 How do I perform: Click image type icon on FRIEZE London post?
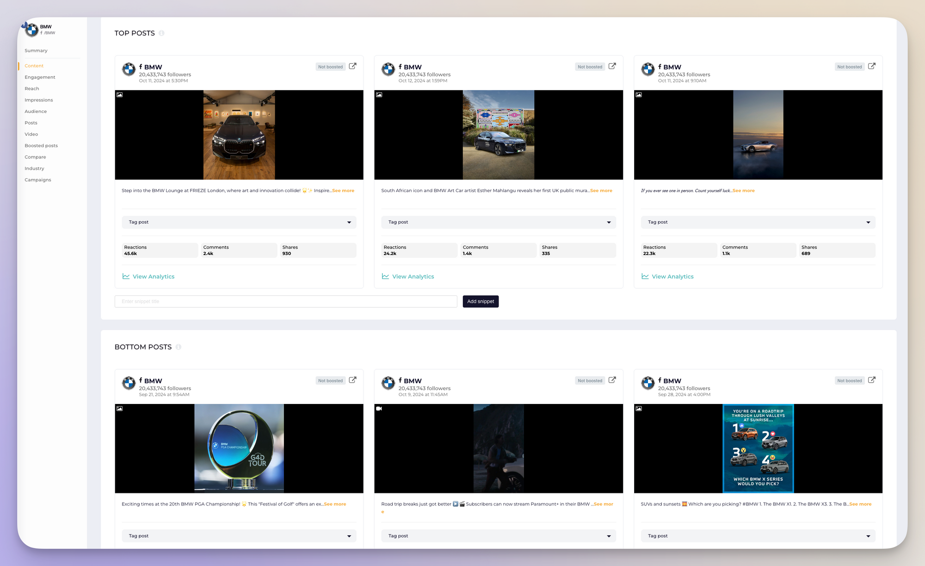(x=119, y=94)
